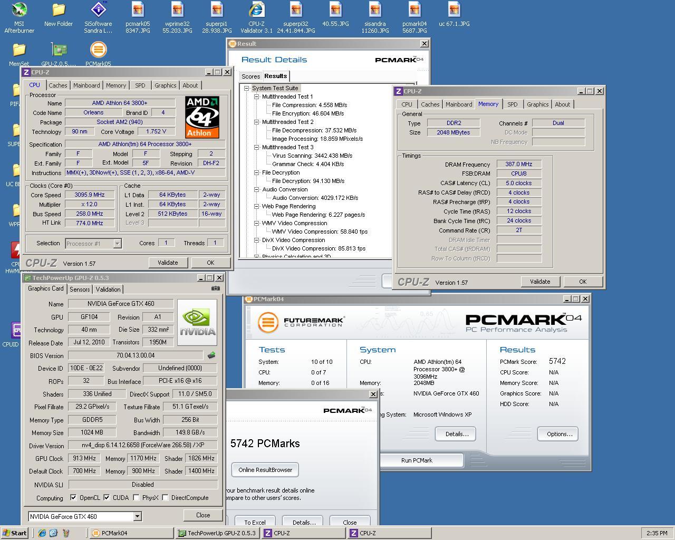Click Options... in PCMark04 Results panel
The width and height of the screenshot is (675, 540).
559,434
